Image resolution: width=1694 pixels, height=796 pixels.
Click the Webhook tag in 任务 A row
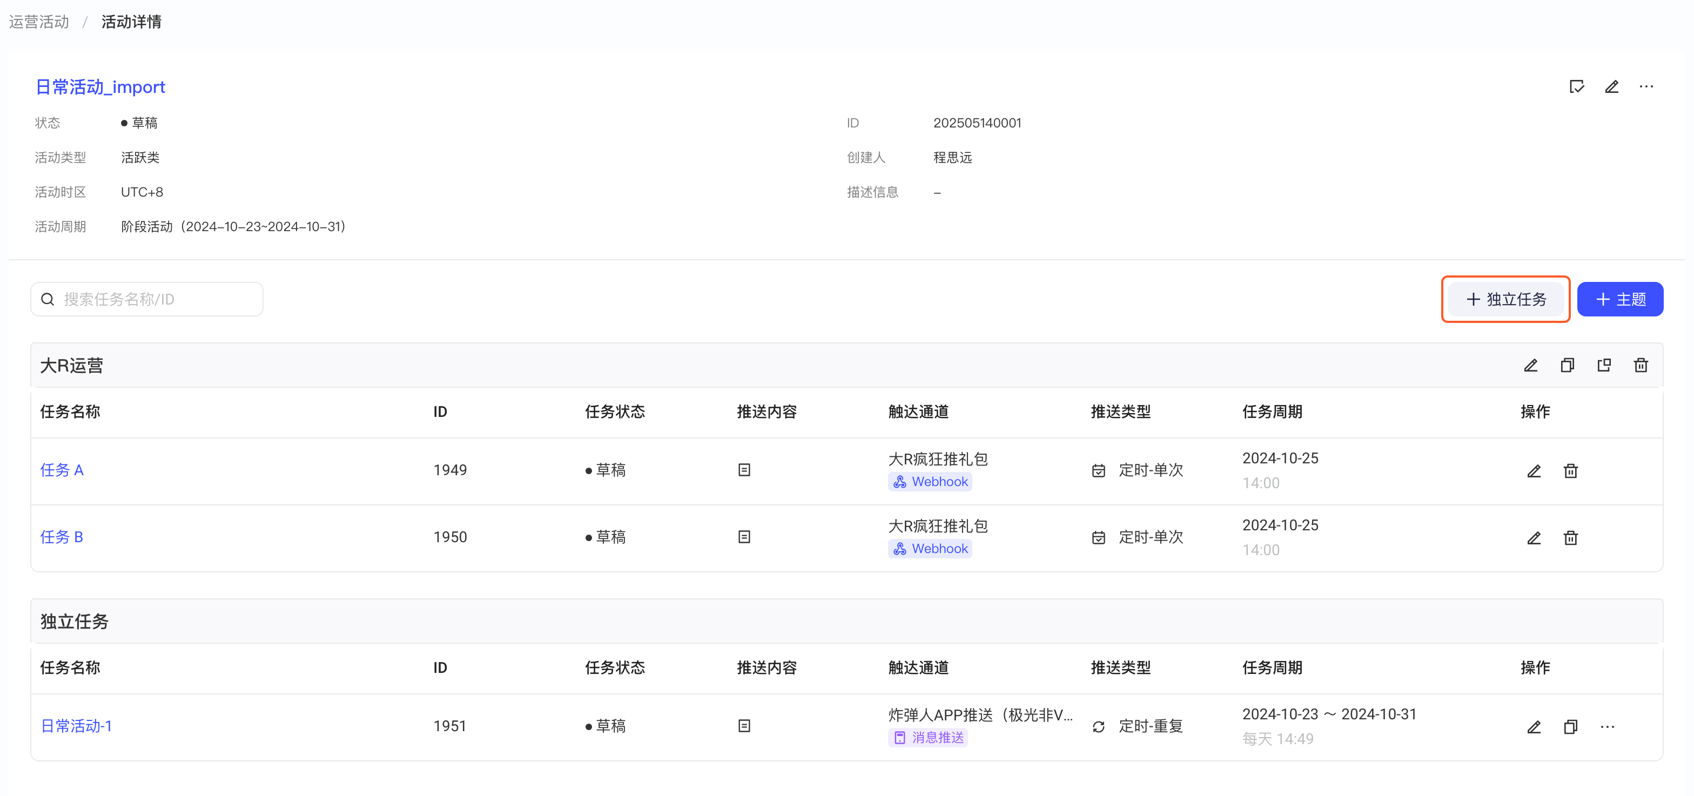click(x=930, y=482)
